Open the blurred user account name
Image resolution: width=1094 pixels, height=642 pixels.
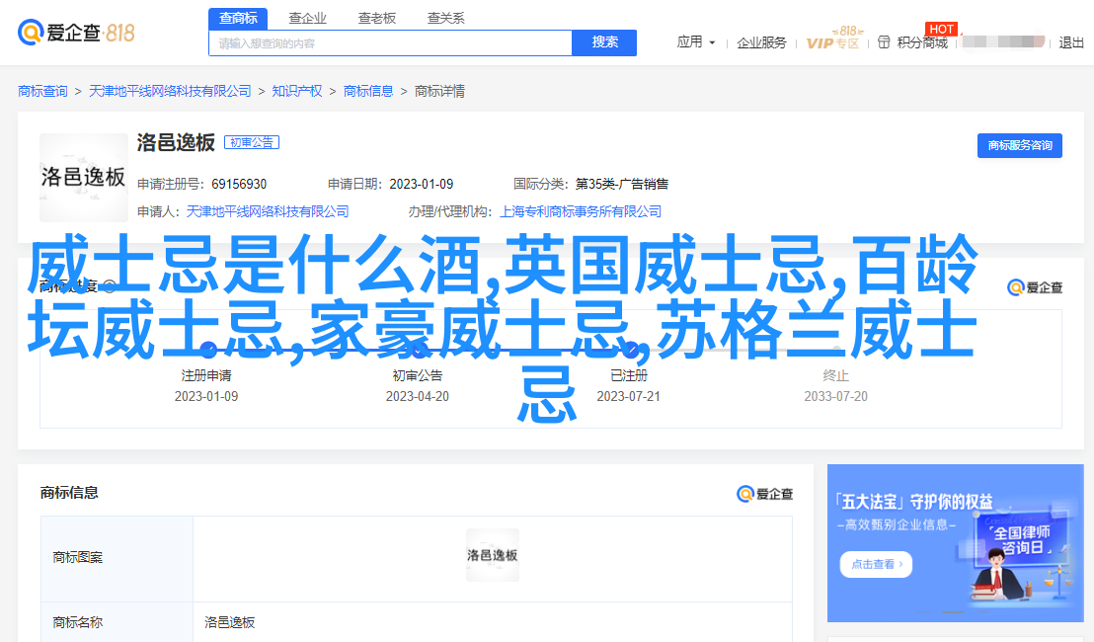[x=1003, y=41]
